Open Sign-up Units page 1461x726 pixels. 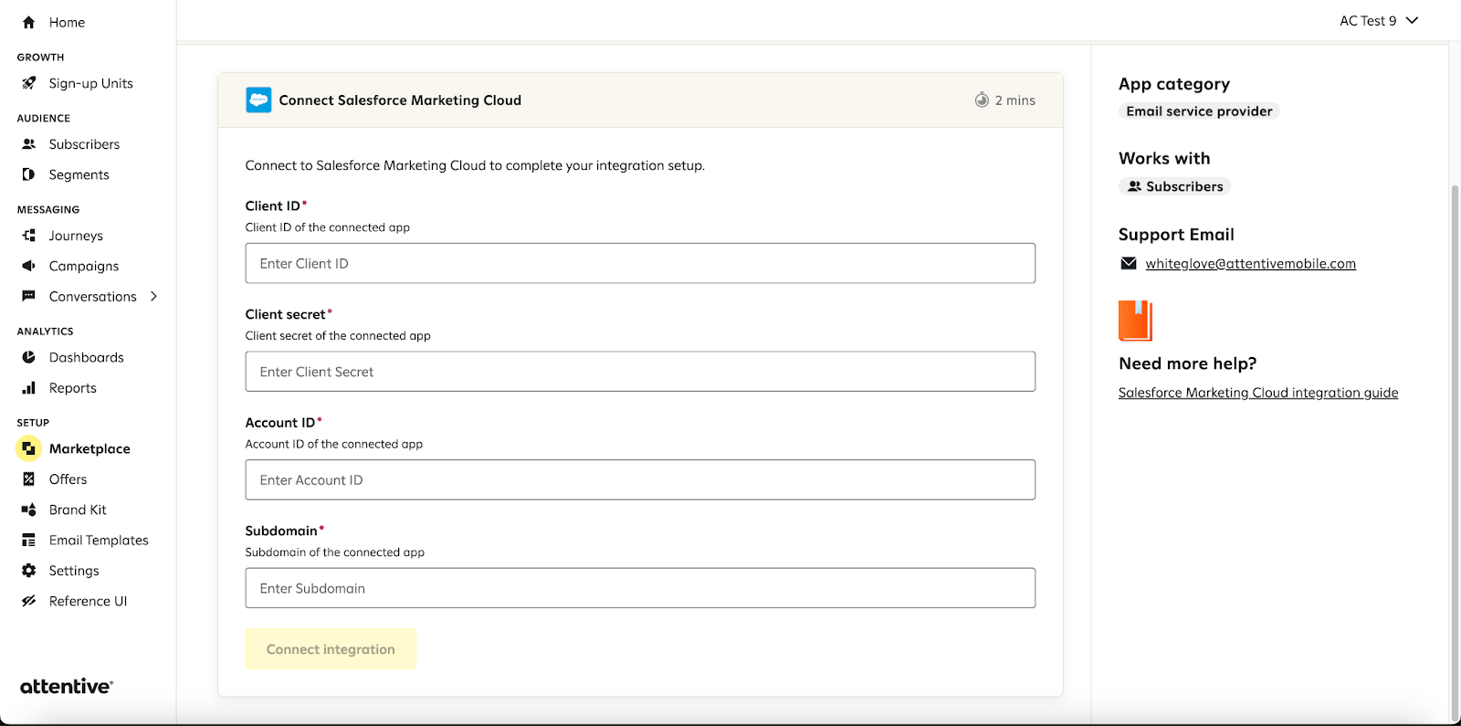coord(91,83)
